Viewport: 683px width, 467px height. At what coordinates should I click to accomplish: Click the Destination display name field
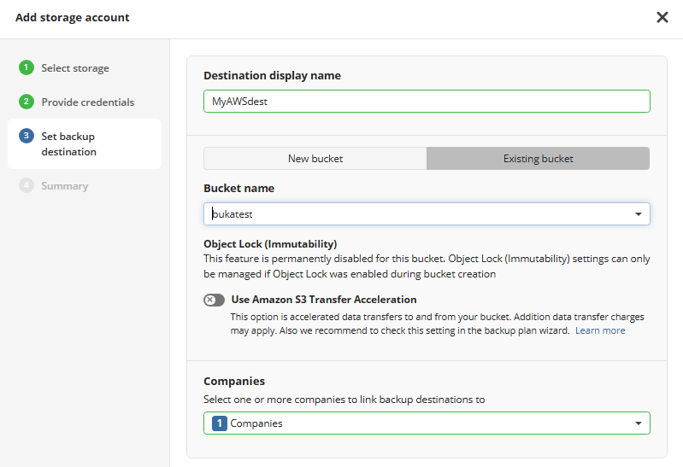click(427, 102)
